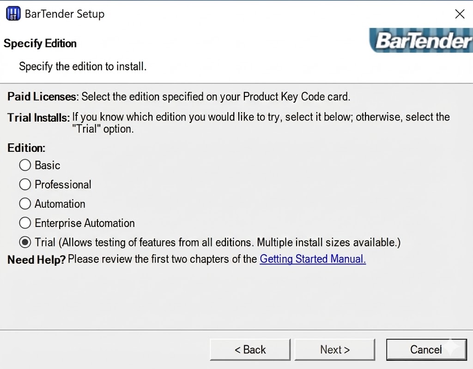
Task: Pick the Automation edition radio button
Action: [x=25, y=204]
